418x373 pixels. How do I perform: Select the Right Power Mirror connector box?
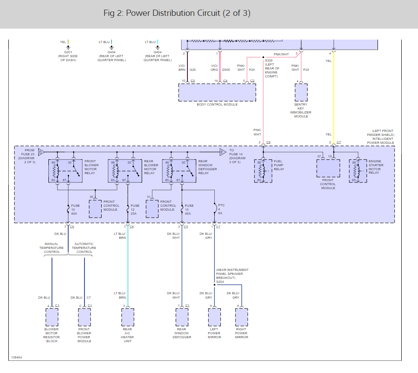click(242, 317)
